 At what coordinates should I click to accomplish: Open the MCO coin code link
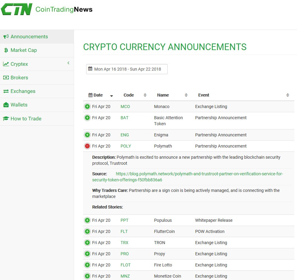tap(125, 107)
